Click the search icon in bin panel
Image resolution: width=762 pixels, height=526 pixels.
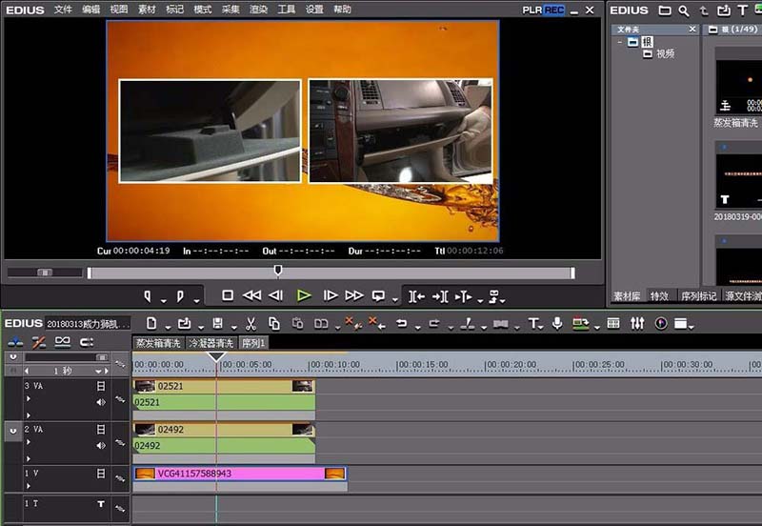[684, 10]
